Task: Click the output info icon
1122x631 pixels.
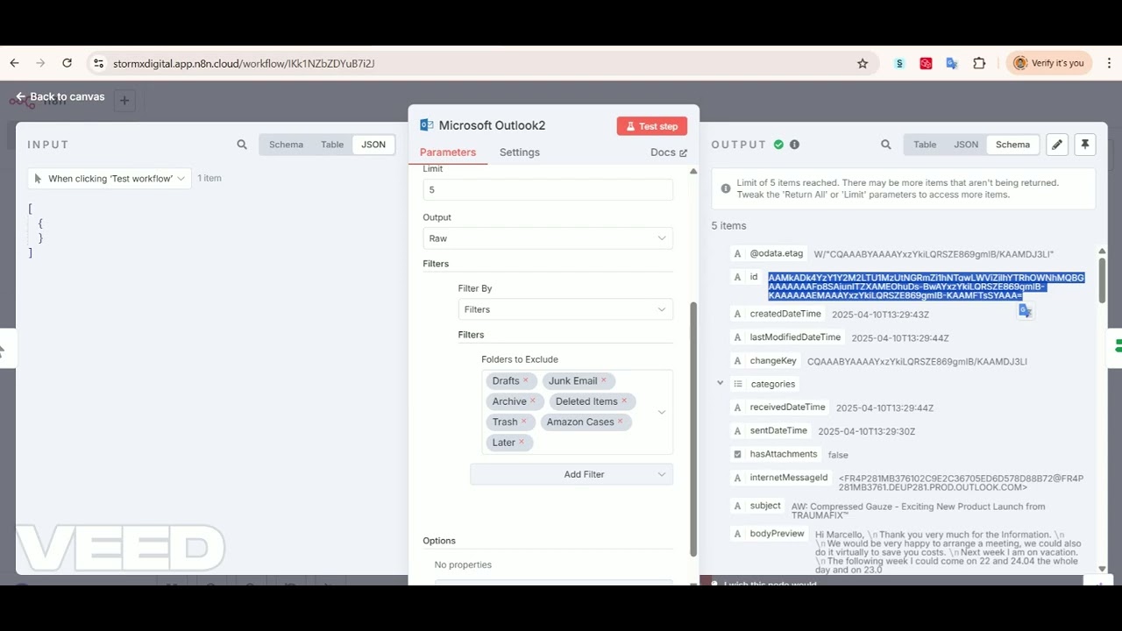Action: pos(795,145)
